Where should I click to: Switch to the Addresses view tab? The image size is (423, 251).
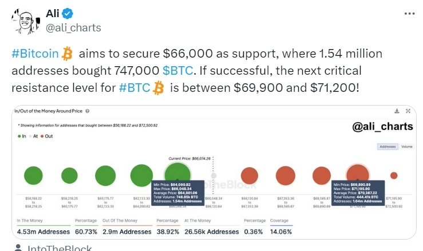pos(387,147)
